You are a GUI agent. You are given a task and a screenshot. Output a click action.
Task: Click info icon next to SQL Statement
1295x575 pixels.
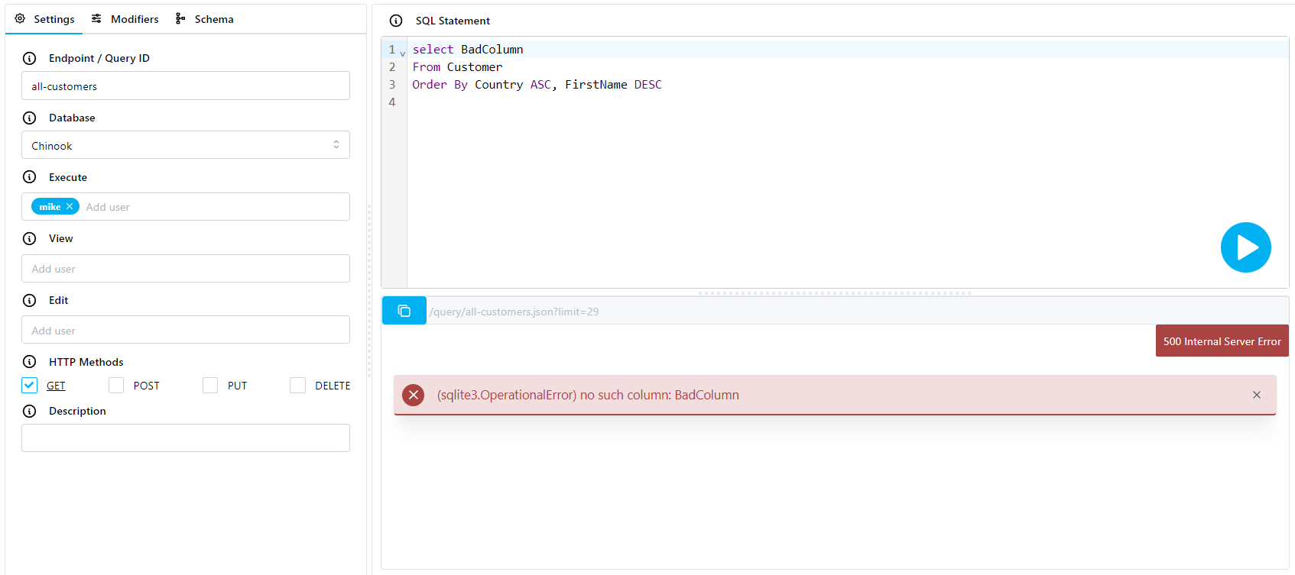[396, 21]
